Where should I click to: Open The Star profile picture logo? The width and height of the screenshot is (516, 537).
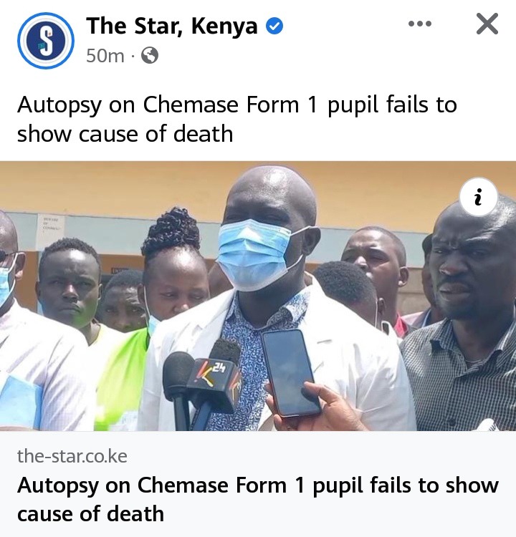46,41
